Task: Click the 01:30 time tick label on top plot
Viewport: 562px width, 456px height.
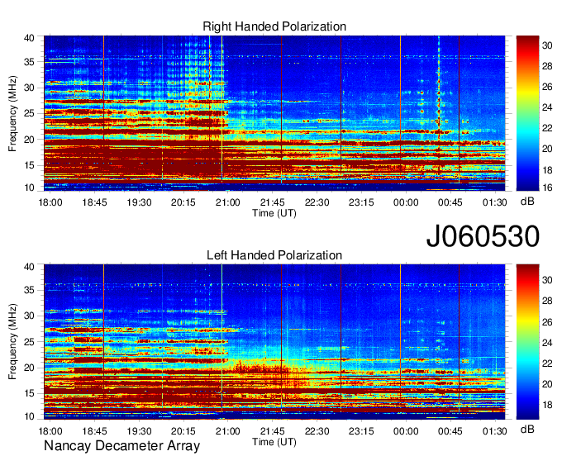Action: tap(494, 202)
